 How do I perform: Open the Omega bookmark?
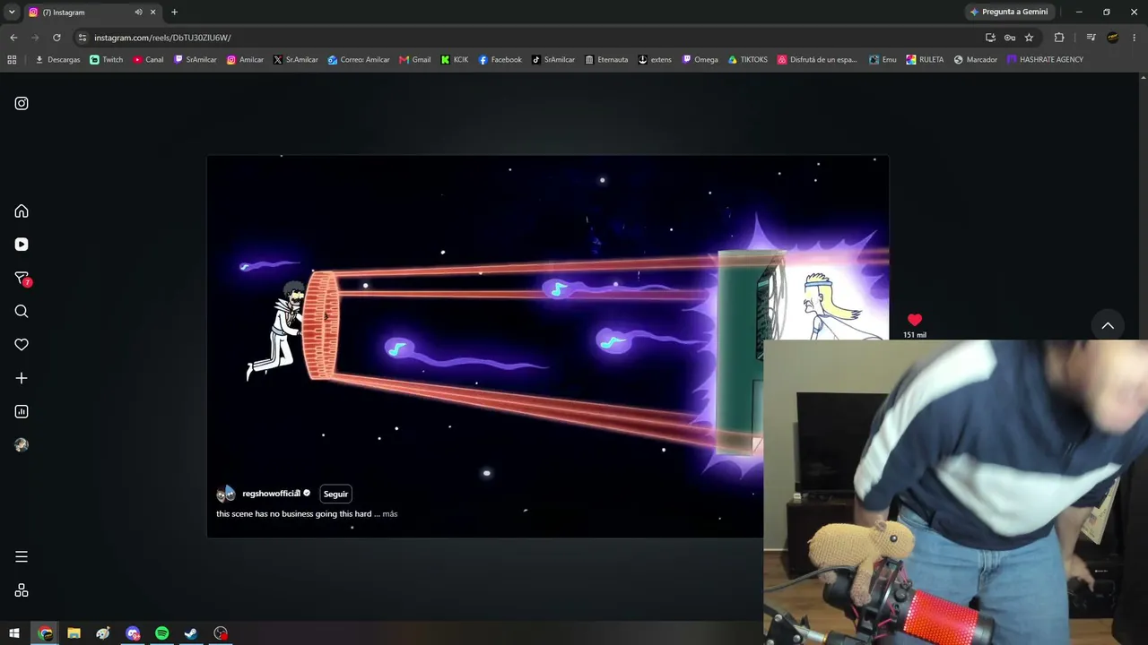[x=700, y=60]
